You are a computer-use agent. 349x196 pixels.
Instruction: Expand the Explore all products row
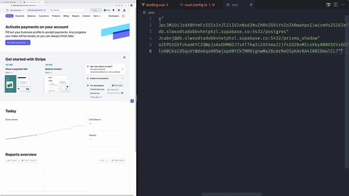(105, 78)
